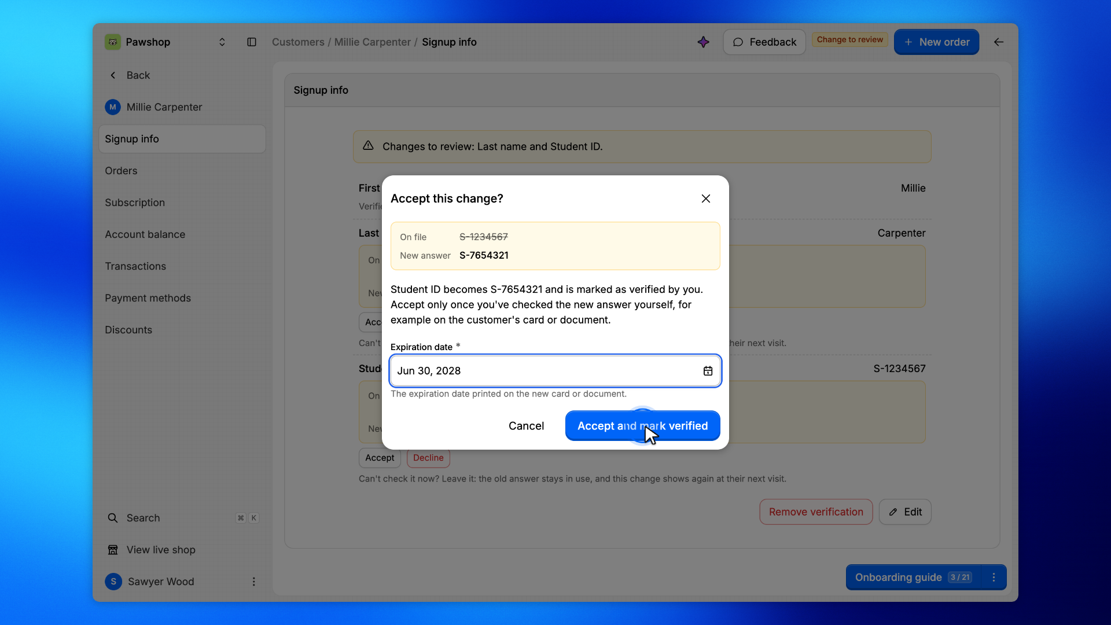
Task: Decline the Student ID change
Action: [x=428, y=458]
